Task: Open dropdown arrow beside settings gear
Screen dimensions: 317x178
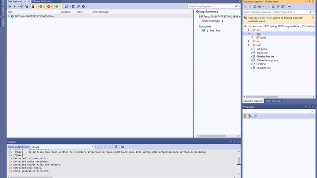Action: point(87,6)
